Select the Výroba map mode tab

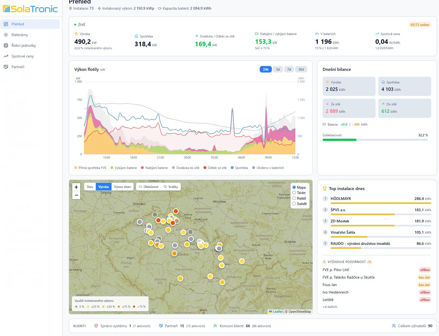click(104, 187)
